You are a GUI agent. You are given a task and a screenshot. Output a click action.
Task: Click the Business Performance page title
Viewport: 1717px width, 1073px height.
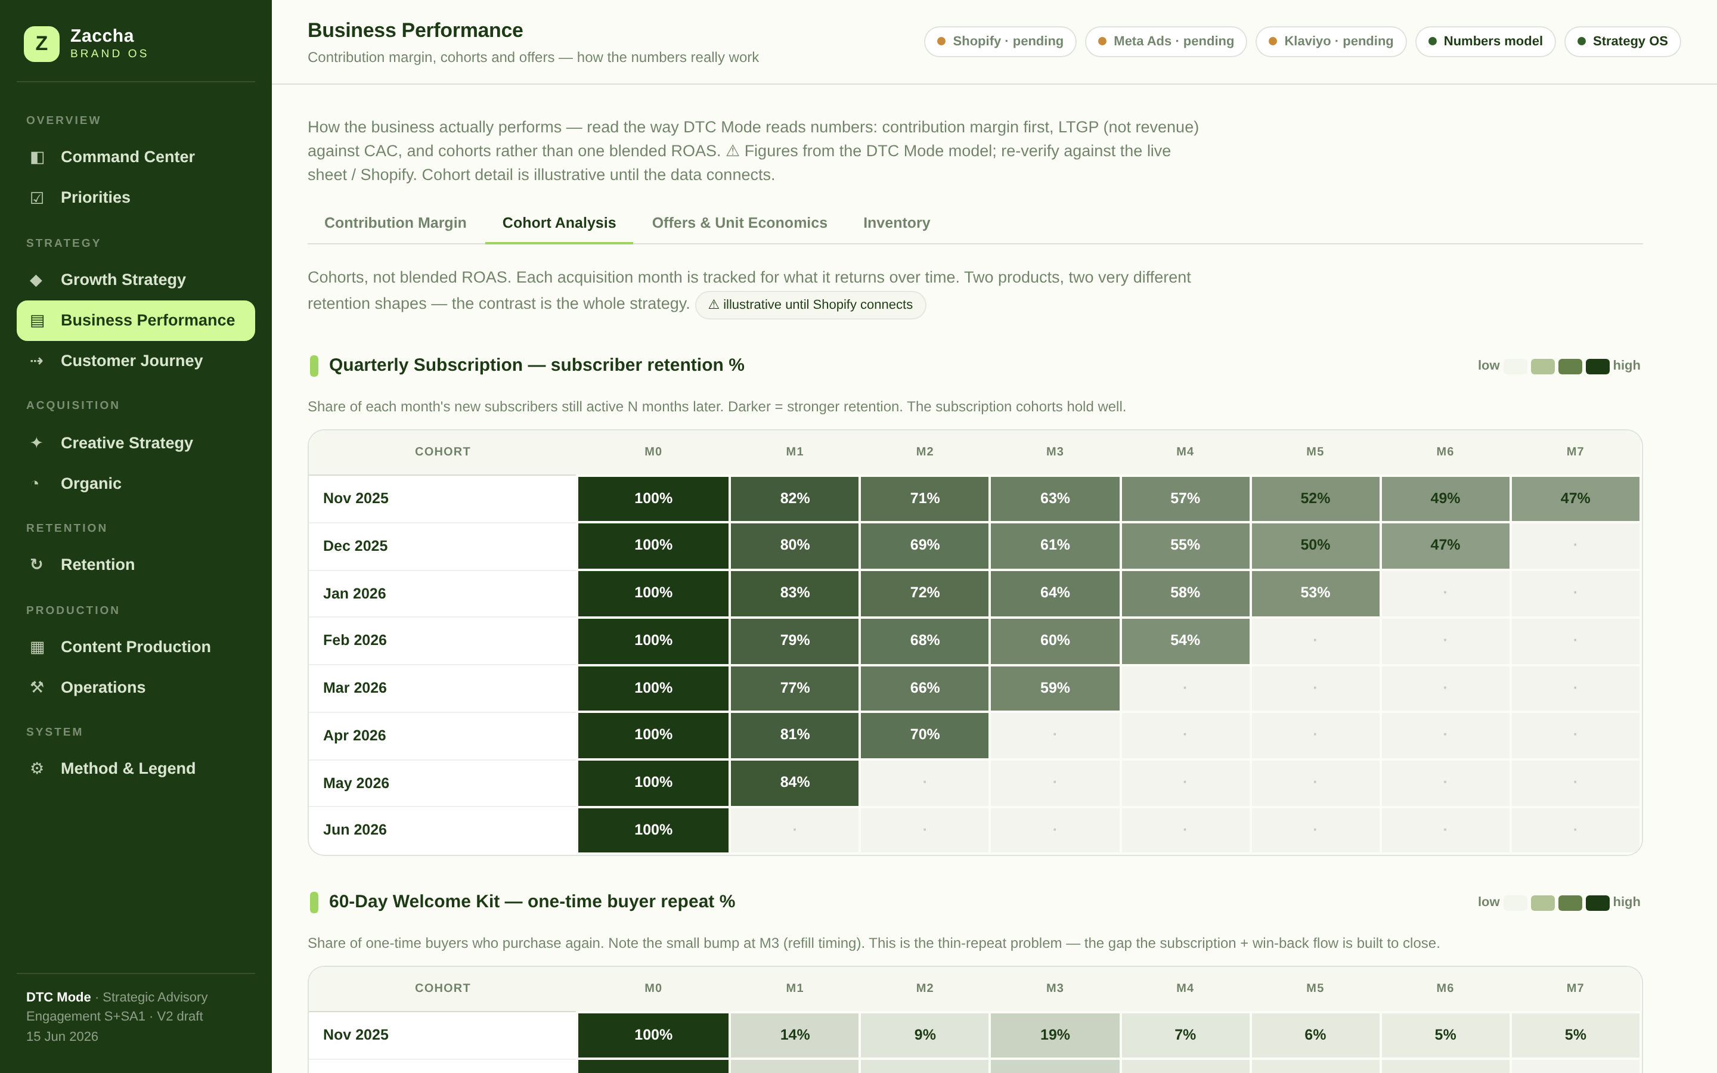pos(415,30)
